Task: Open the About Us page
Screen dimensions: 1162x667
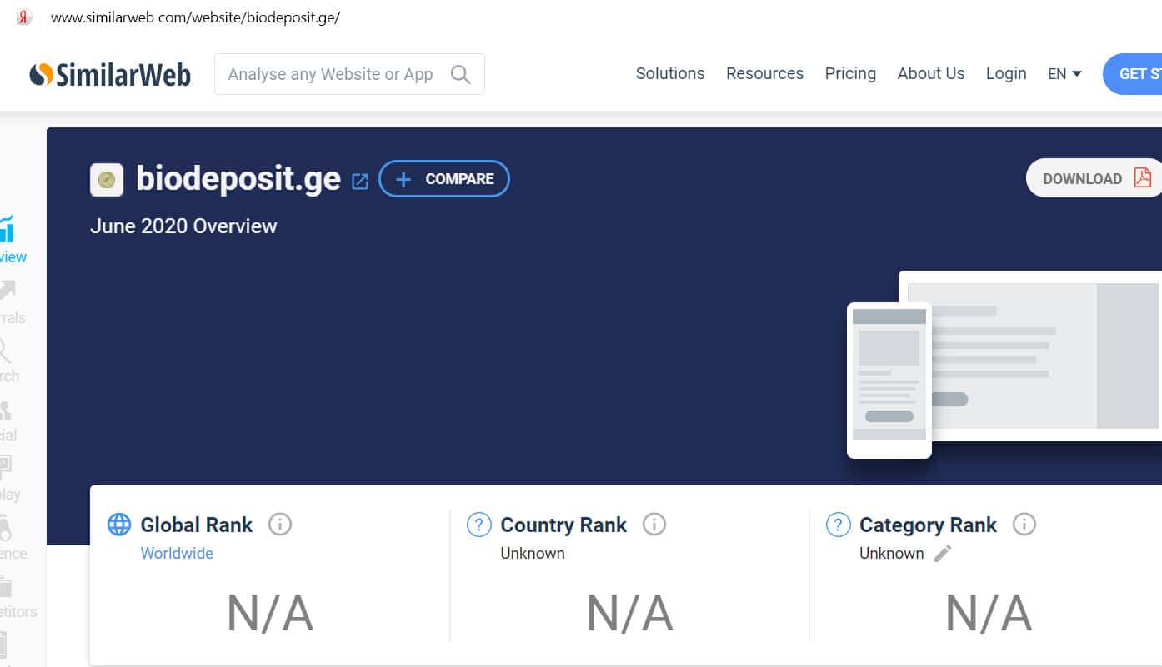Action: coord(931,73)
